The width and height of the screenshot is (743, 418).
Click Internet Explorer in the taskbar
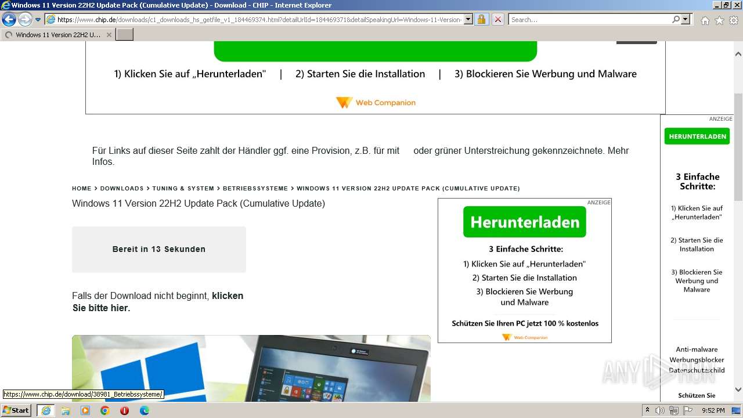tap(45, 410)
